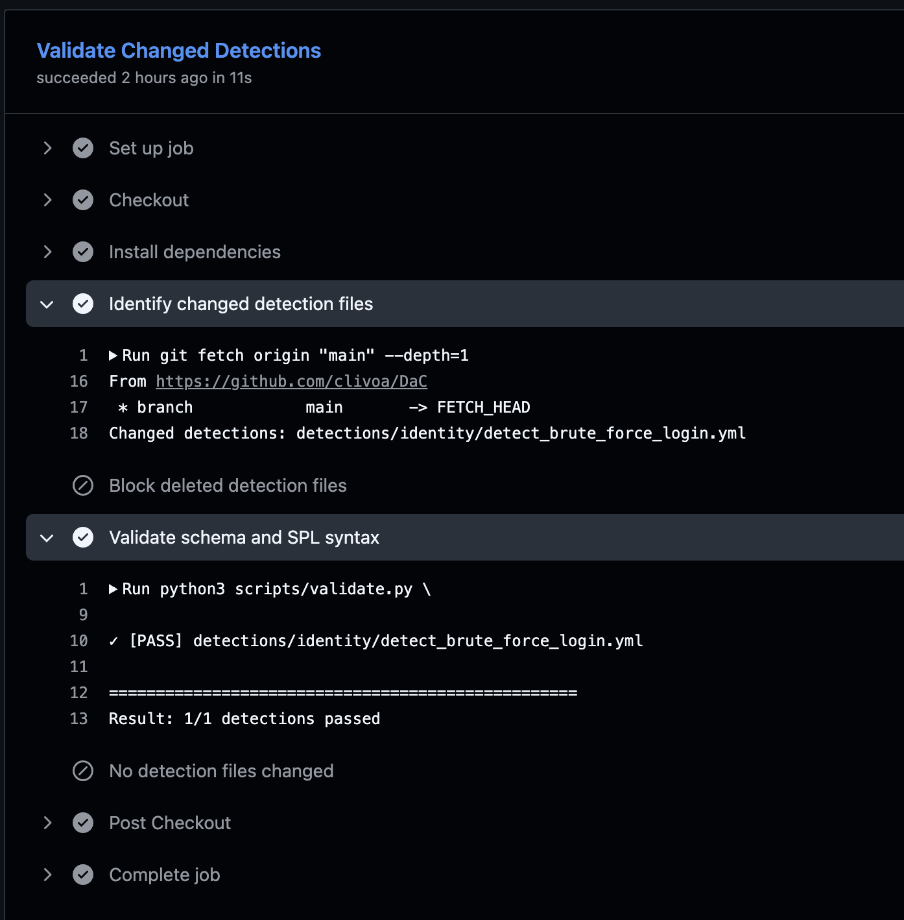This screenshot has height=920, width=904.
Task: Click 'succeeded 2 hours ago in 11s' status text
Action: 144,78
